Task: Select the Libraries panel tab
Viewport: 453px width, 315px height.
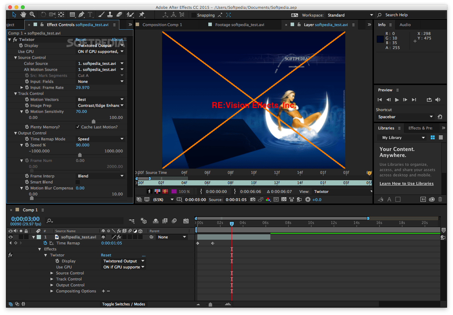Action: point(386,128)
